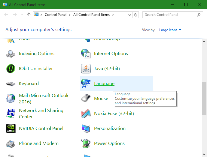
Task: Open the NVIDIA Control Panel link
Action: 41,129
